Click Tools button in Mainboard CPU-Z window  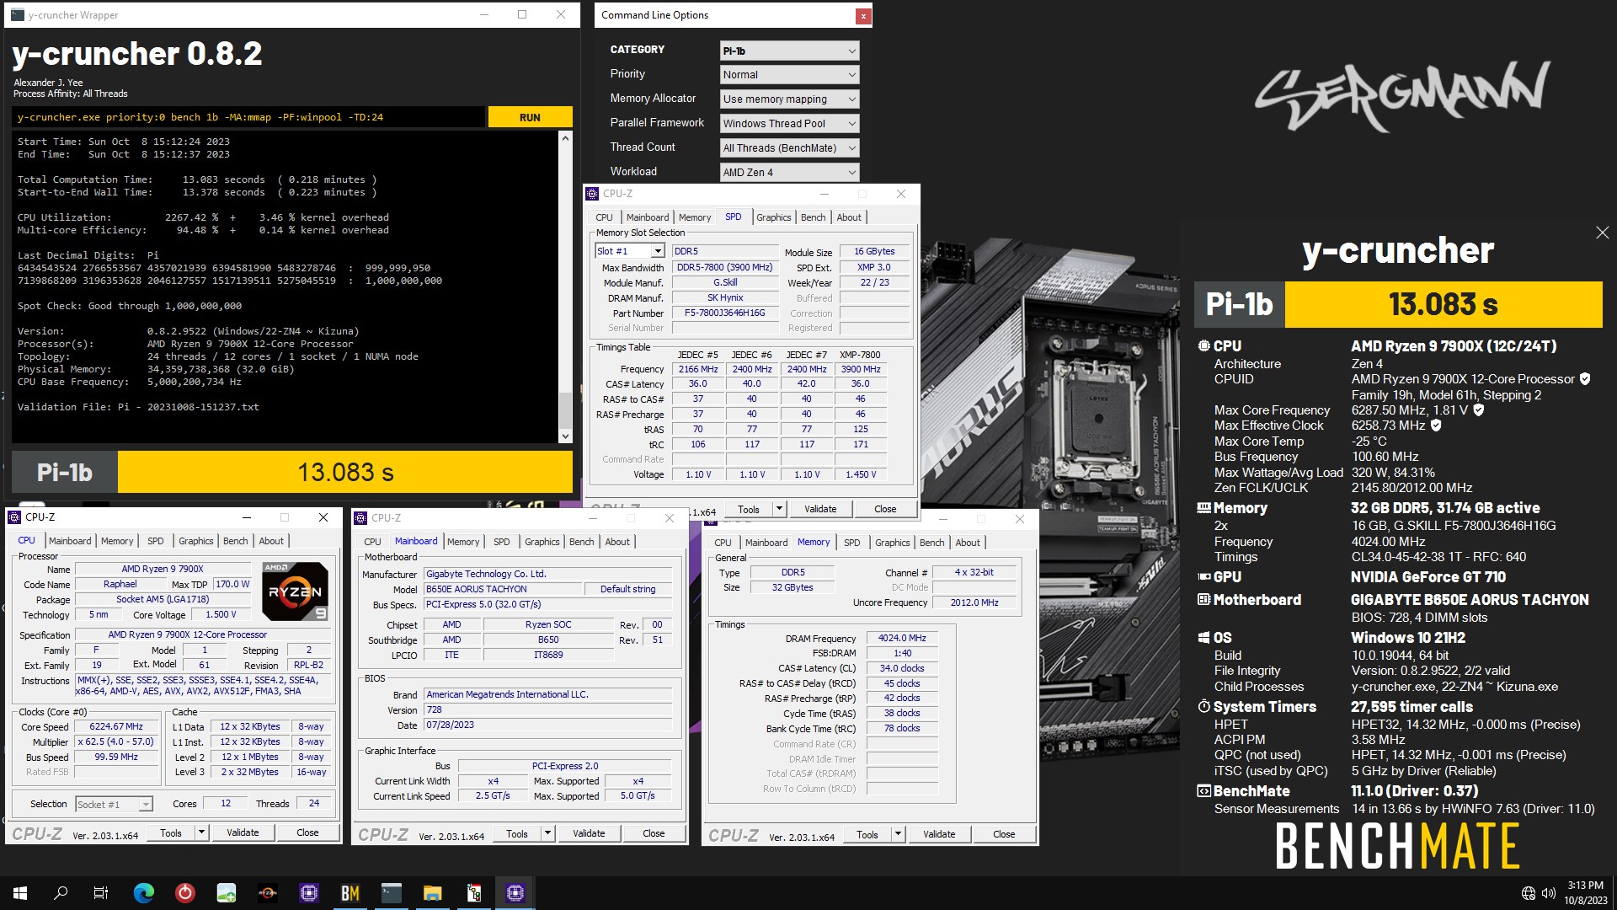coord(517,833)
